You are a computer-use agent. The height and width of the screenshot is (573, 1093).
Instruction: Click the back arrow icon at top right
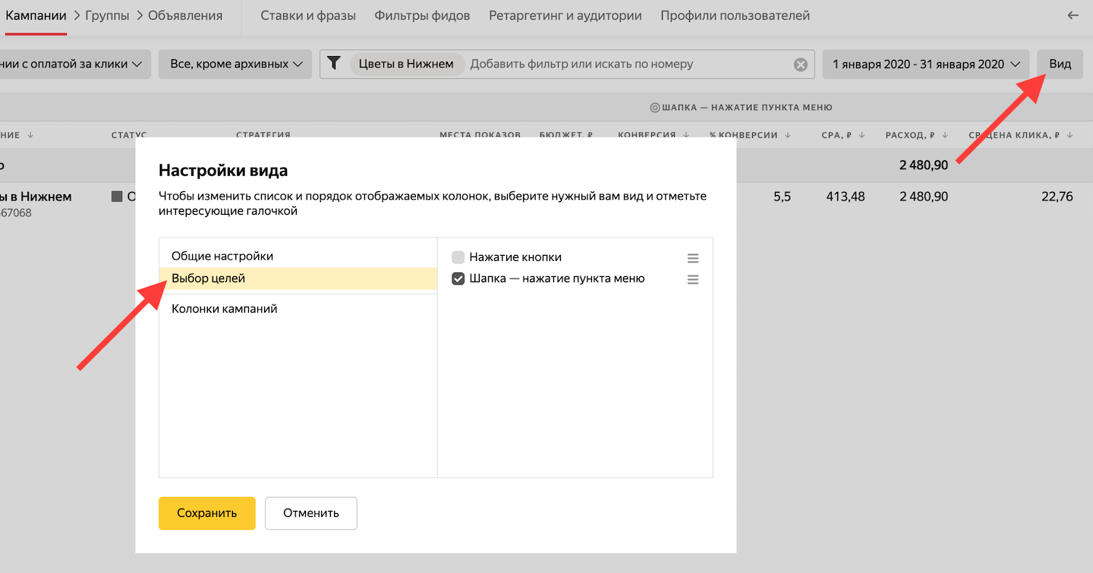tap(1073, 15)
